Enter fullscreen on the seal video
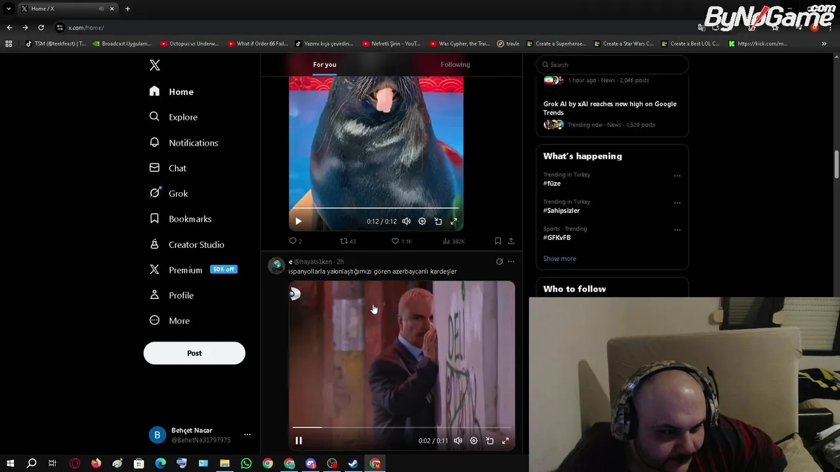840x472 pixels. (x=453, y=222)
